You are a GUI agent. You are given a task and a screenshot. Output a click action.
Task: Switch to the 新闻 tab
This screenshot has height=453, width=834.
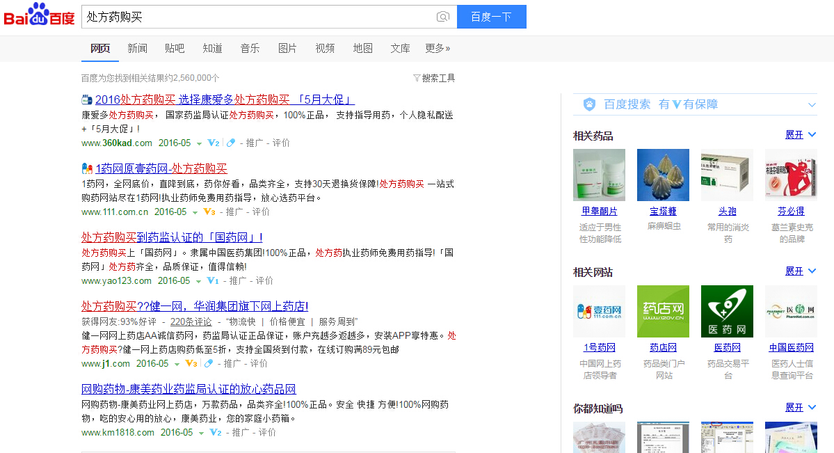pos(136,48)
